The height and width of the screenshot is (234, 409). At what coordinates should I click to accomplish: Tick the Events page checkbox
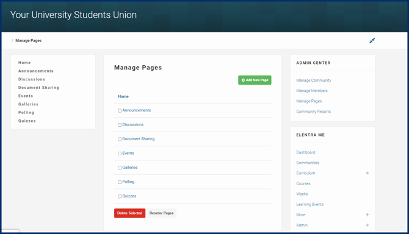pos(120,154)
